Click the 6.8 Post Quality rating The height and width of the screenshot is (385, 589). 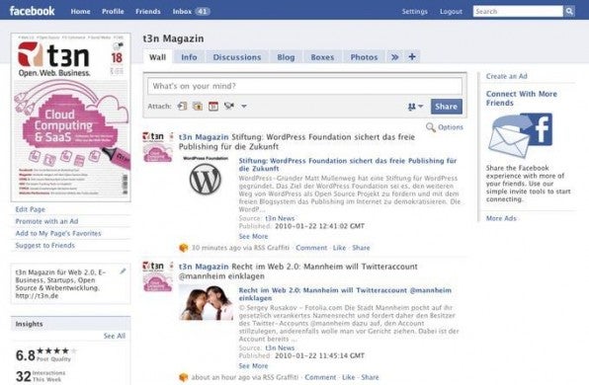click(x=46, y=354)
